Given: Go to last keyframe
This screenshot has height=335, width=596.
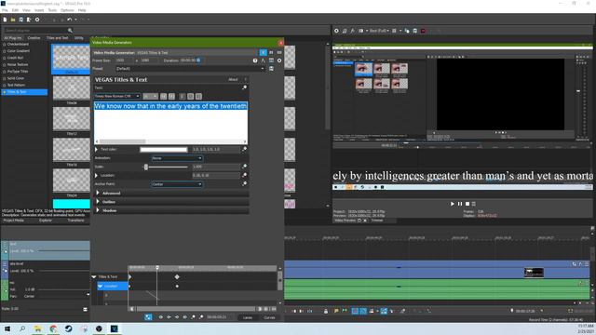Looking at the screenshot, I should (x=185, y=317).
